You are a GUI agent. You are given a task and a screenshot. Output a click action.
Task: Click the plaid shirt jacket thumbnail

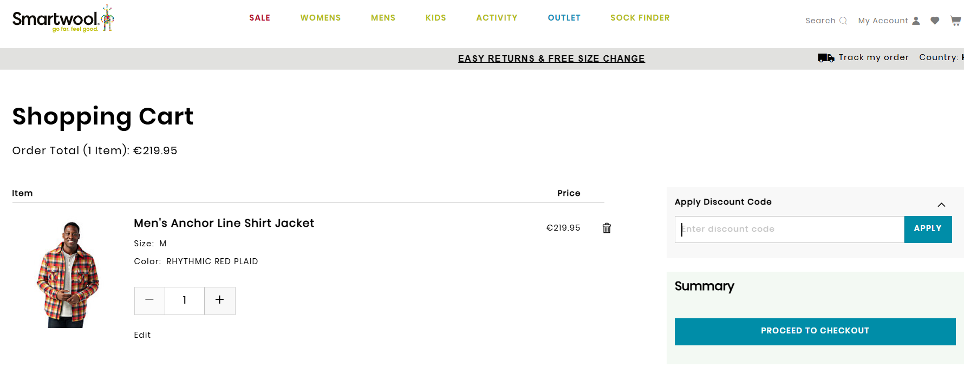[x=68, y=274]
